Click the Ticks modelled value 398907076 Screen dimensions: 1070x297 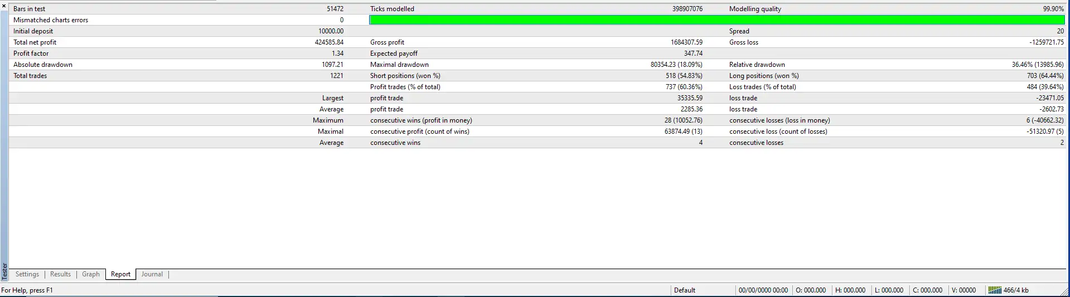(687, 9)
